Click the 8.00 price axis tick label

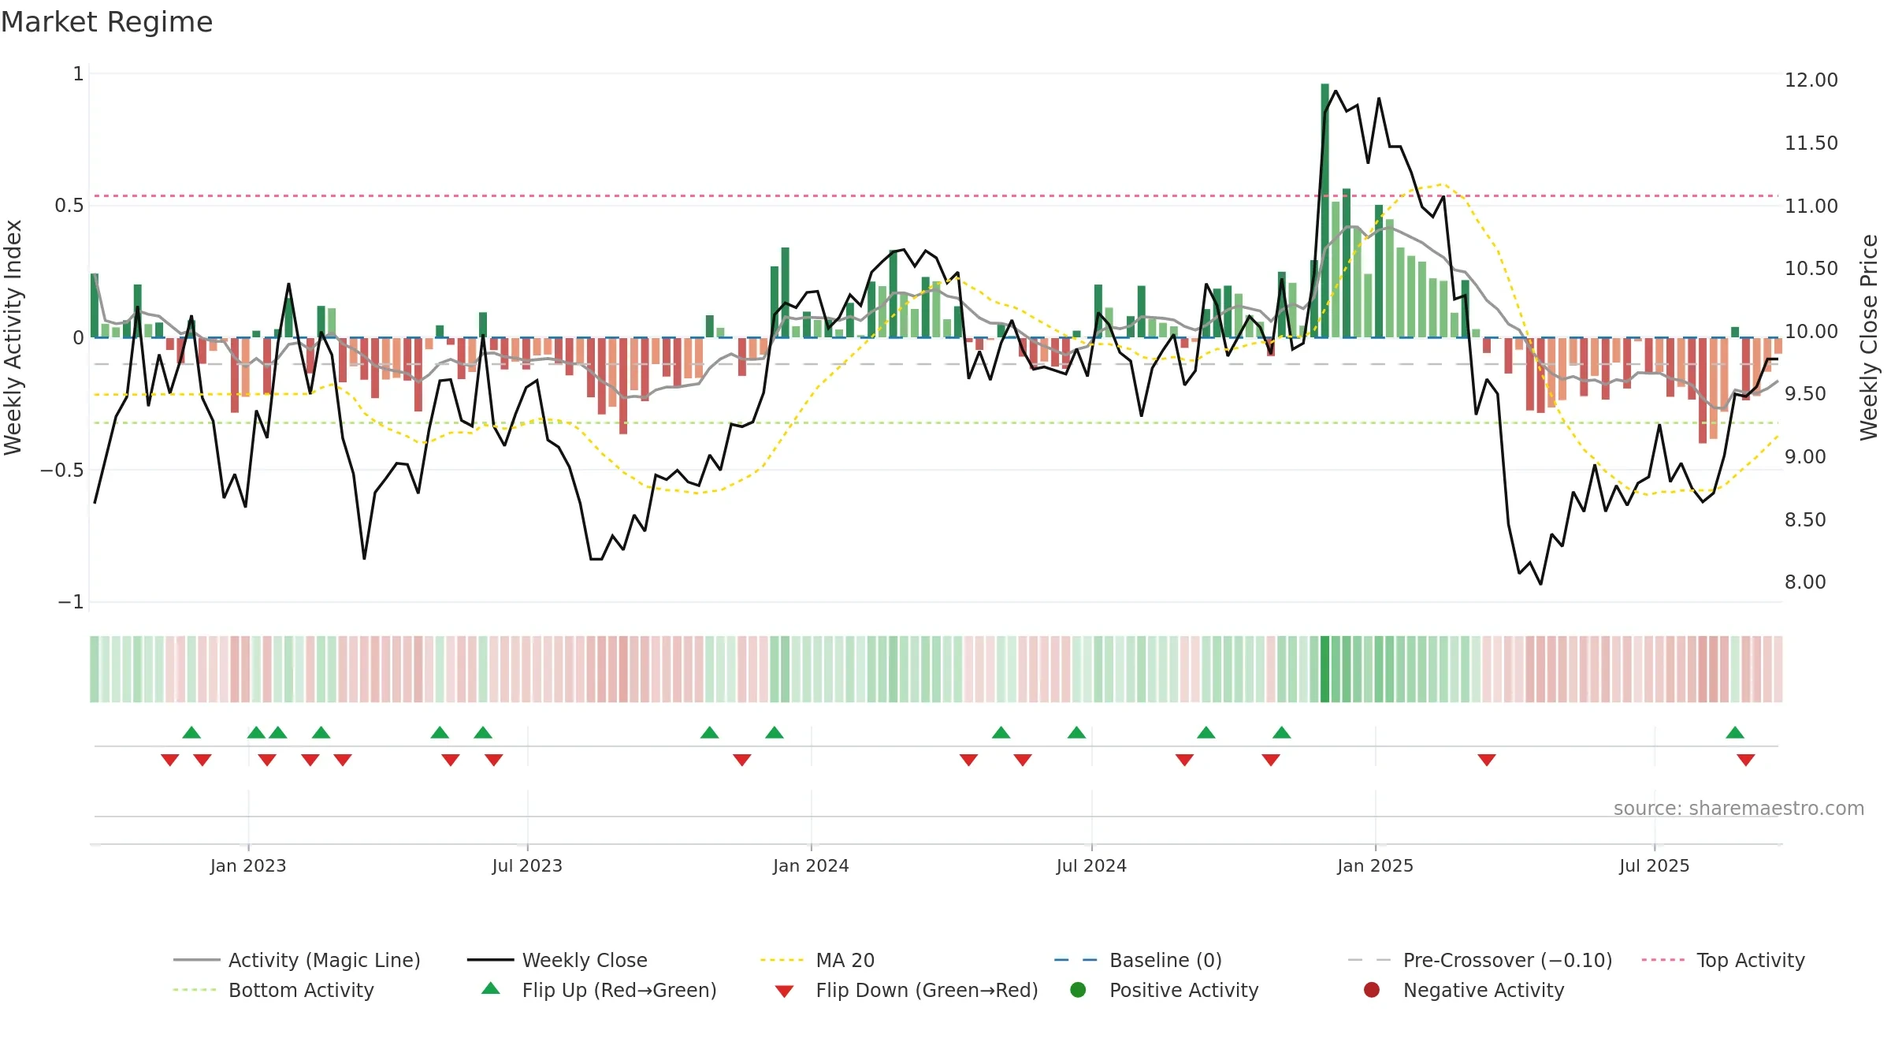1805,582
